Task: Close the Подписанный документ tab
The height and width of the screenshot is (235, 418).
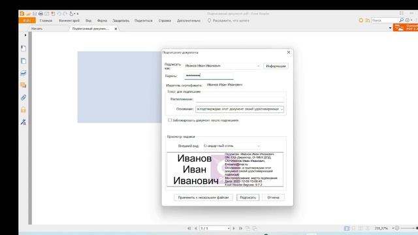Action: pos(116,29)
